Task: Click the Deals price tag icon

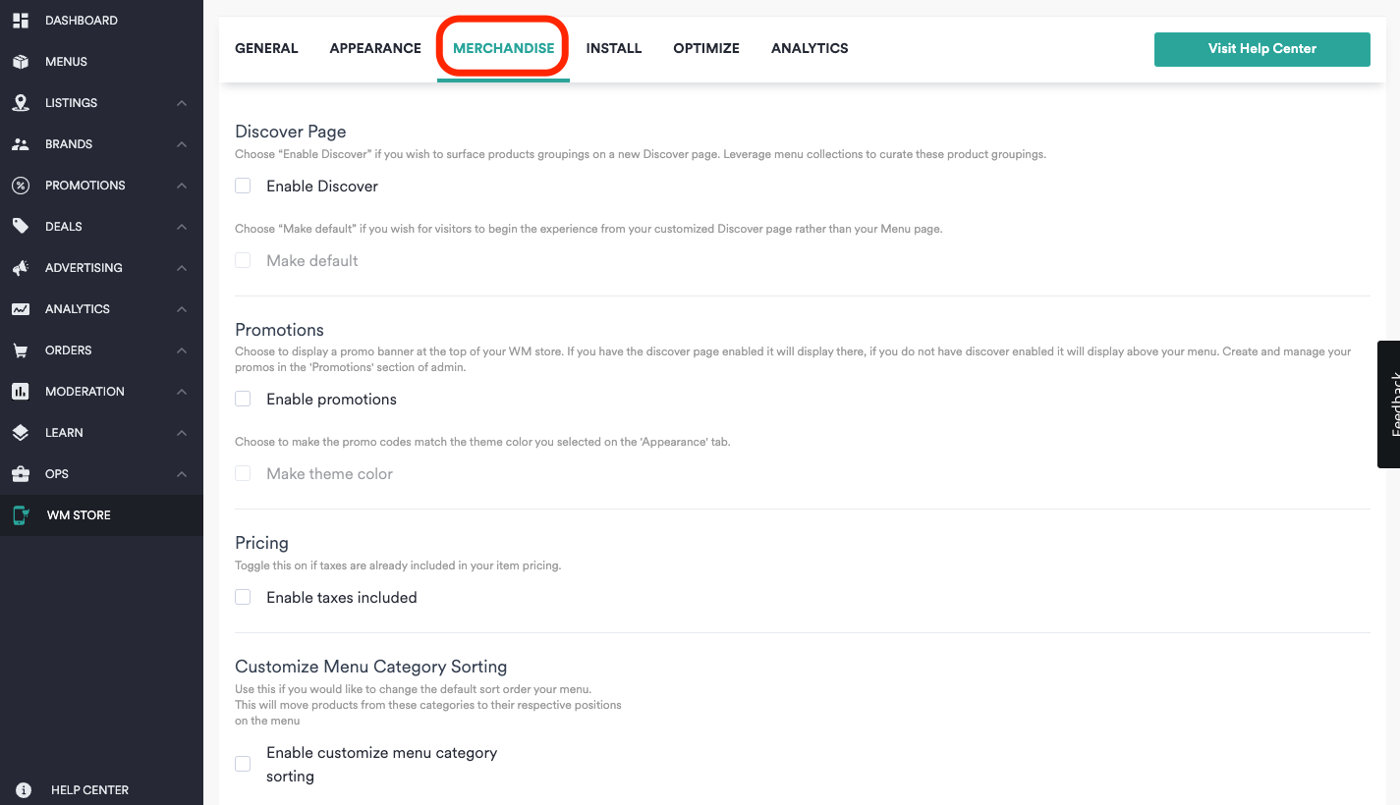Action: tap(20, 227)
